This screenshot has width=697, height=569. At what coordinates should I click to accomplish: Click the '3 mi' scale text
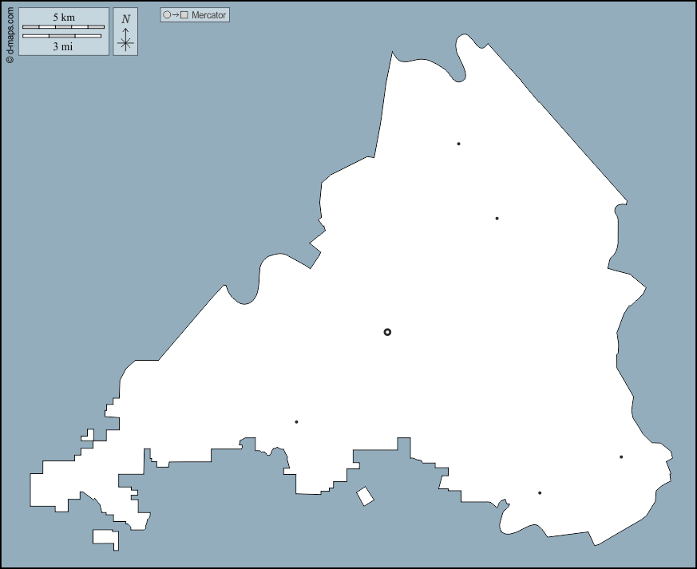[x=64, y=46]
